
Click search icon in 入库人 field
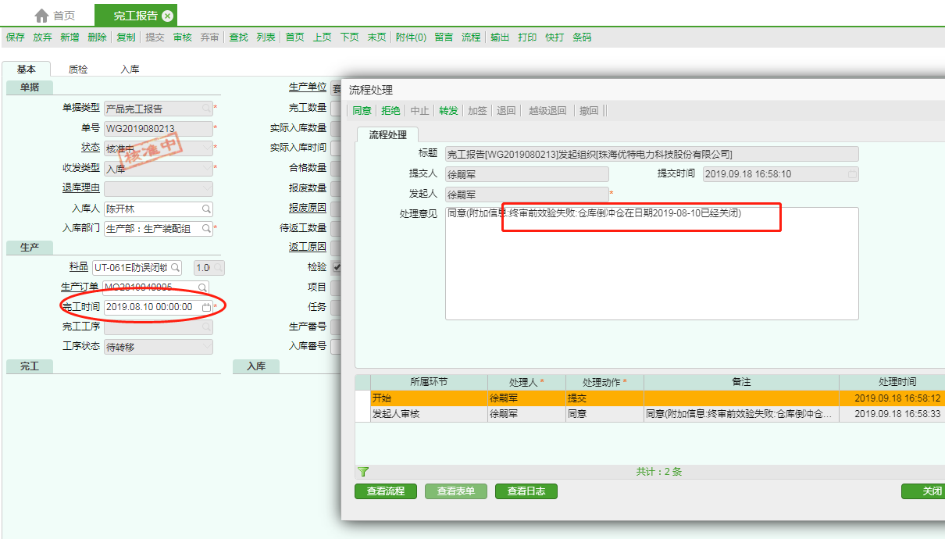[x=206, y=209]
